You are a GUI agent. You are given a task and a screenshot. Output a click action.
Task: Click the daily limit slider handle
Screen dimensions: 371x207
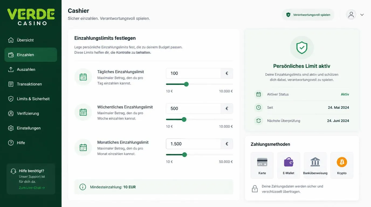tap(186, 84)
